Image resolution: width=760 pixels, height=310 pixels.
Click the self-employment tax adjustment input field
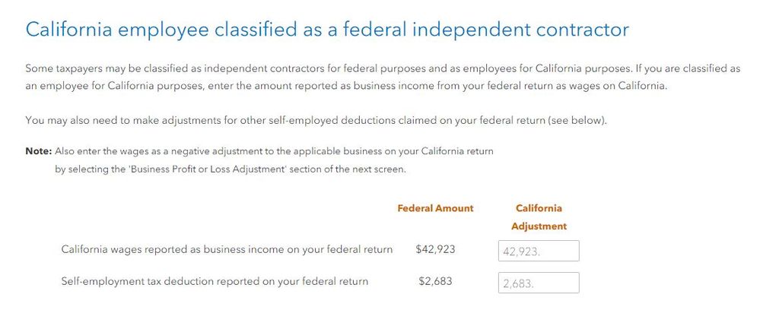(x=539, y=283)
